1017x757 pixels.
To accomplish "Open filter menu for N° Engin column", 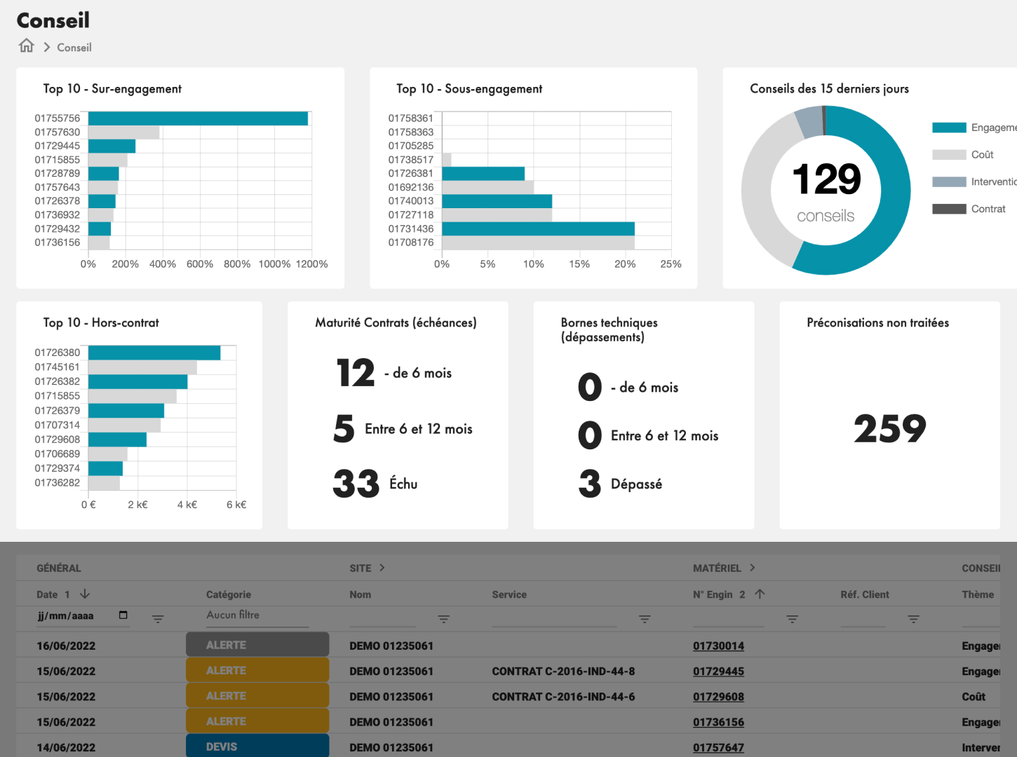I will [x=792, y=619].
